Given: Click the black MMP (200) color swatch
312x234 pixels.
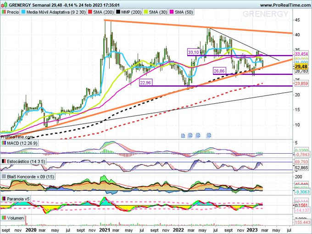Looking at the screenshot, I should [118, 12].
